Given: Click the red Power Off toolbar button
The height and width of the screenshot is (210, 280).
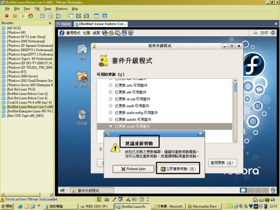Looking at the screenshot, I should [x=7, y=16].
